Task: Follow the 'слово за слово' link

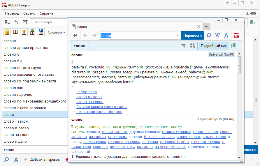Action: (90, 102)
